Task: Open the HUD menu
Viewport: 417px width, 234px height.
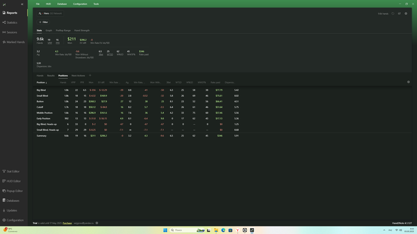Action: [48, 4]
